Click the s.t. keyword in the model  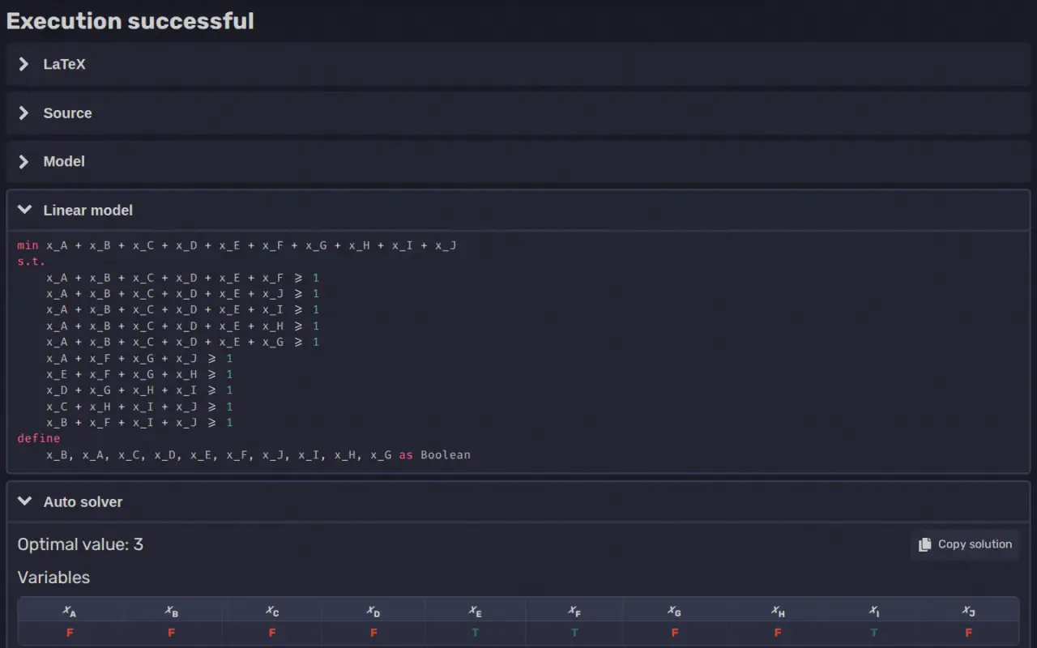pyautogui.click(x=32, y=261)
